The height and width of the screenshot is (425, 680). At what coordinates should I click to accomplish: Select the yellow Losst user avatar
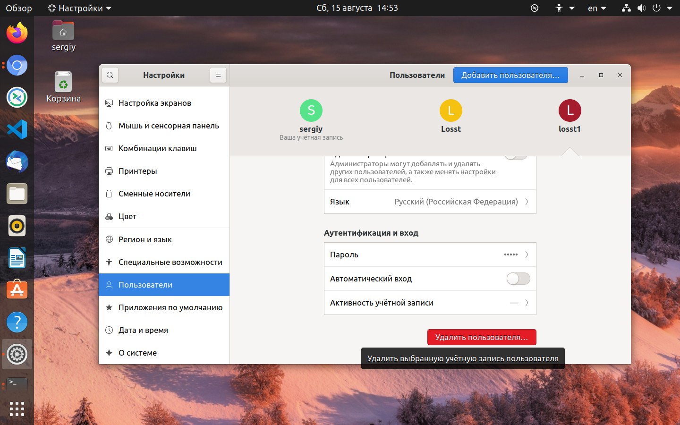pos(451,110)
